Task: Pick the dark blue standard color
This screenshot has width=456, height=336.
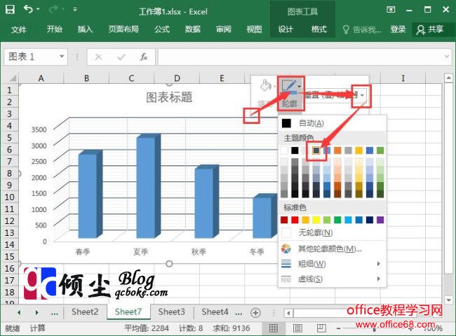Action: (370, 220)
